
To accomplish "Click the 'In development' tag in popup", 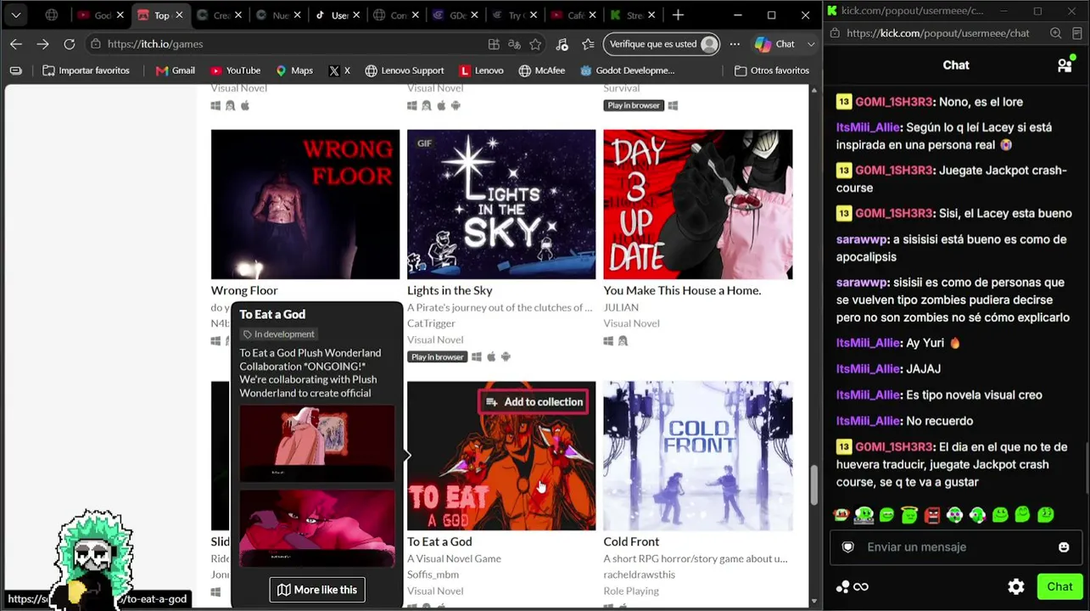I will pos(278,334).
